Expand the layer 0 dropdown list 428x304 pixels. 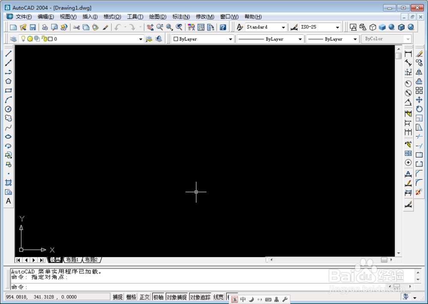click(140, 39)
